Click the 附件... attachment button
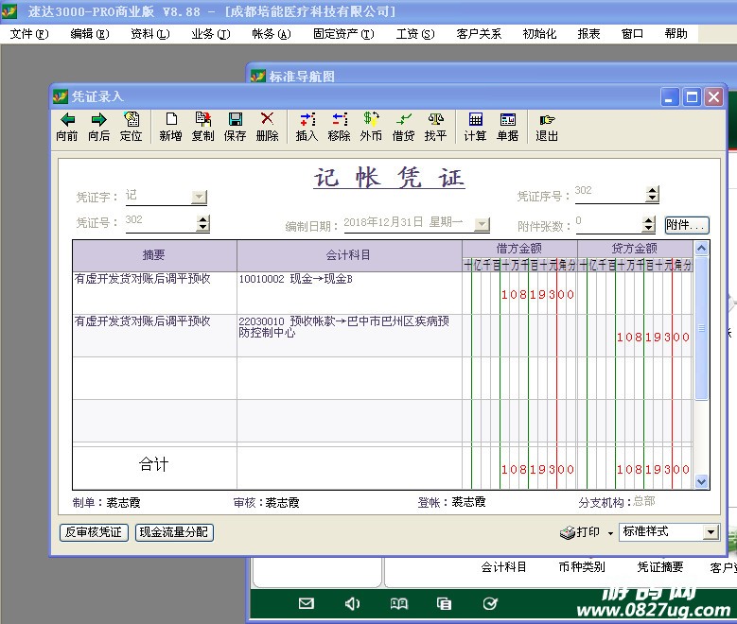Viewport: 737px width, 624px height. pos(686,225)
